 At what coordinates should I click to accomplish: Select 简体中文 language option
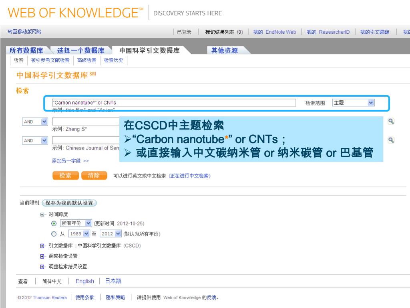coord(52,281)
